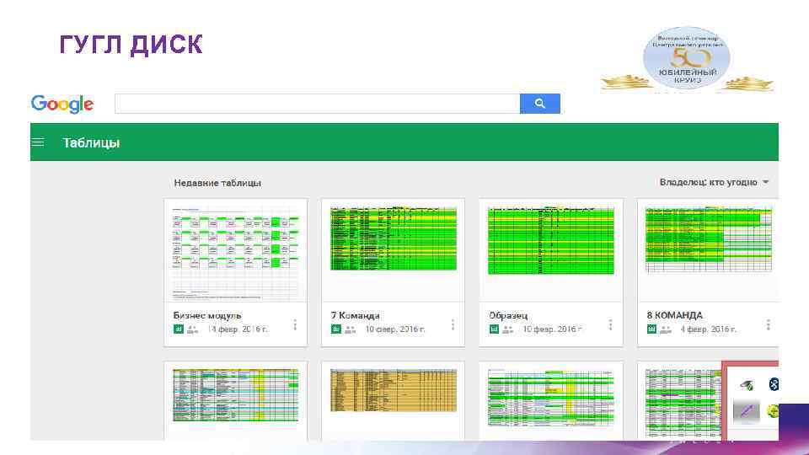Screen dimensions: 809x455
Task: Click the file name 8 КОМАНДА
Action: pyautogui.click(x=675, y=315)
